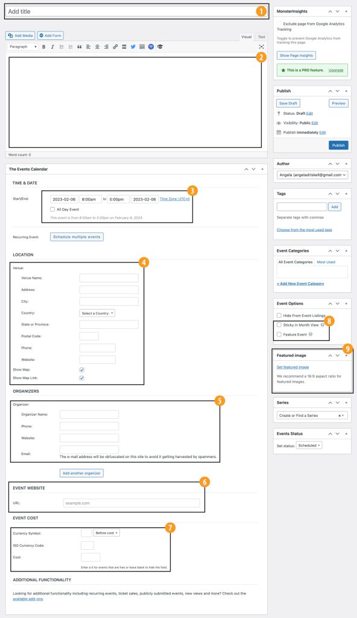
Task: Switch to the Text editor tab
Action: tap(261, 37)
